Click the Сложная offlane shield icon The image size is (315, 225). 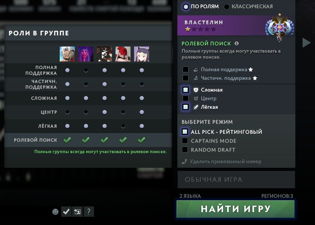pyautogui.click(x=196, y=90)
